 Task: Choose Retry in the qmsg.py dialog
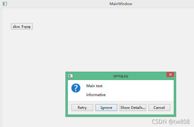82,107
